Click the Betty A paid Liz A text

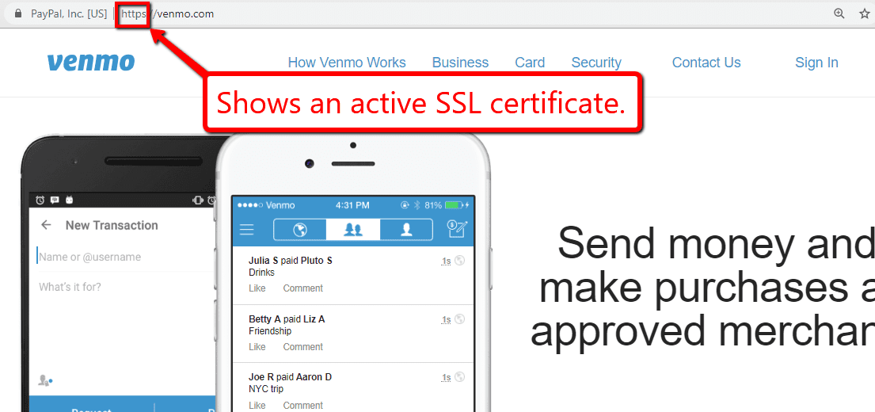tap(287, 319)
